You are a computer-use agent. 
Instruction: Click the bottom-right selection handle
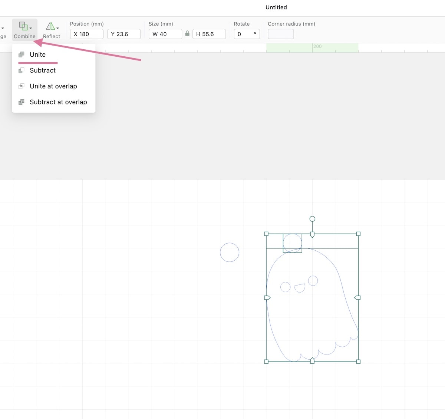pos(358,362)
